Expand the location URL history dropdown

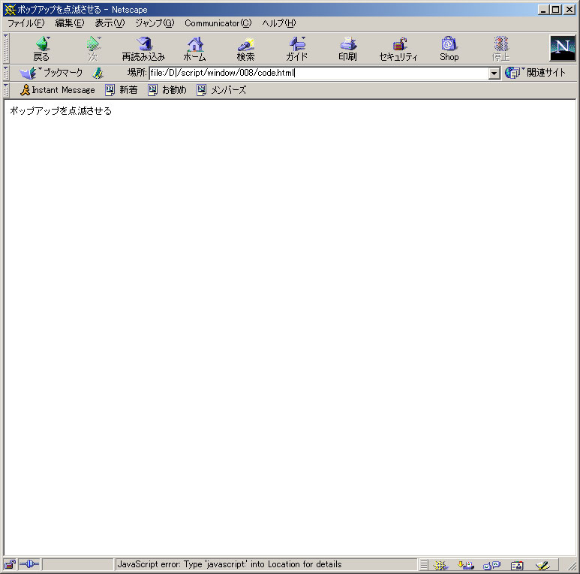click(x=494, y=74)
